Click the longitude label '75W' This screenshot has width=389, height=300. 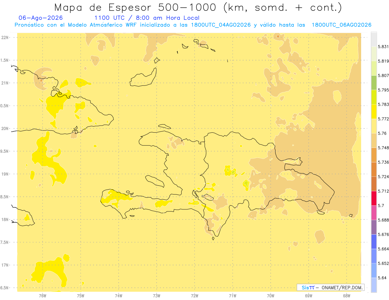81,295
